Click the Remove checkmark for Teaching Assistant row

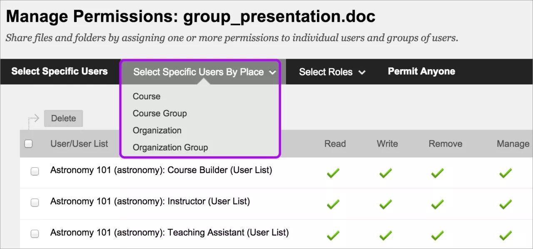[x=437, y=235]
